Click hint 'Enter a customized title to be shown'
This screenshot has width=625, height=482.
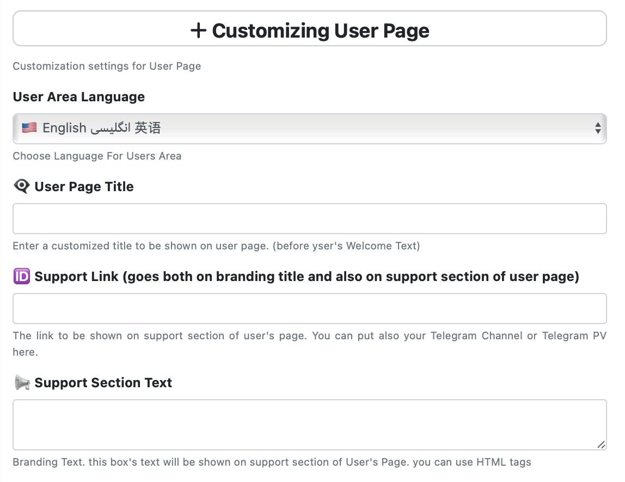(217, 246)
